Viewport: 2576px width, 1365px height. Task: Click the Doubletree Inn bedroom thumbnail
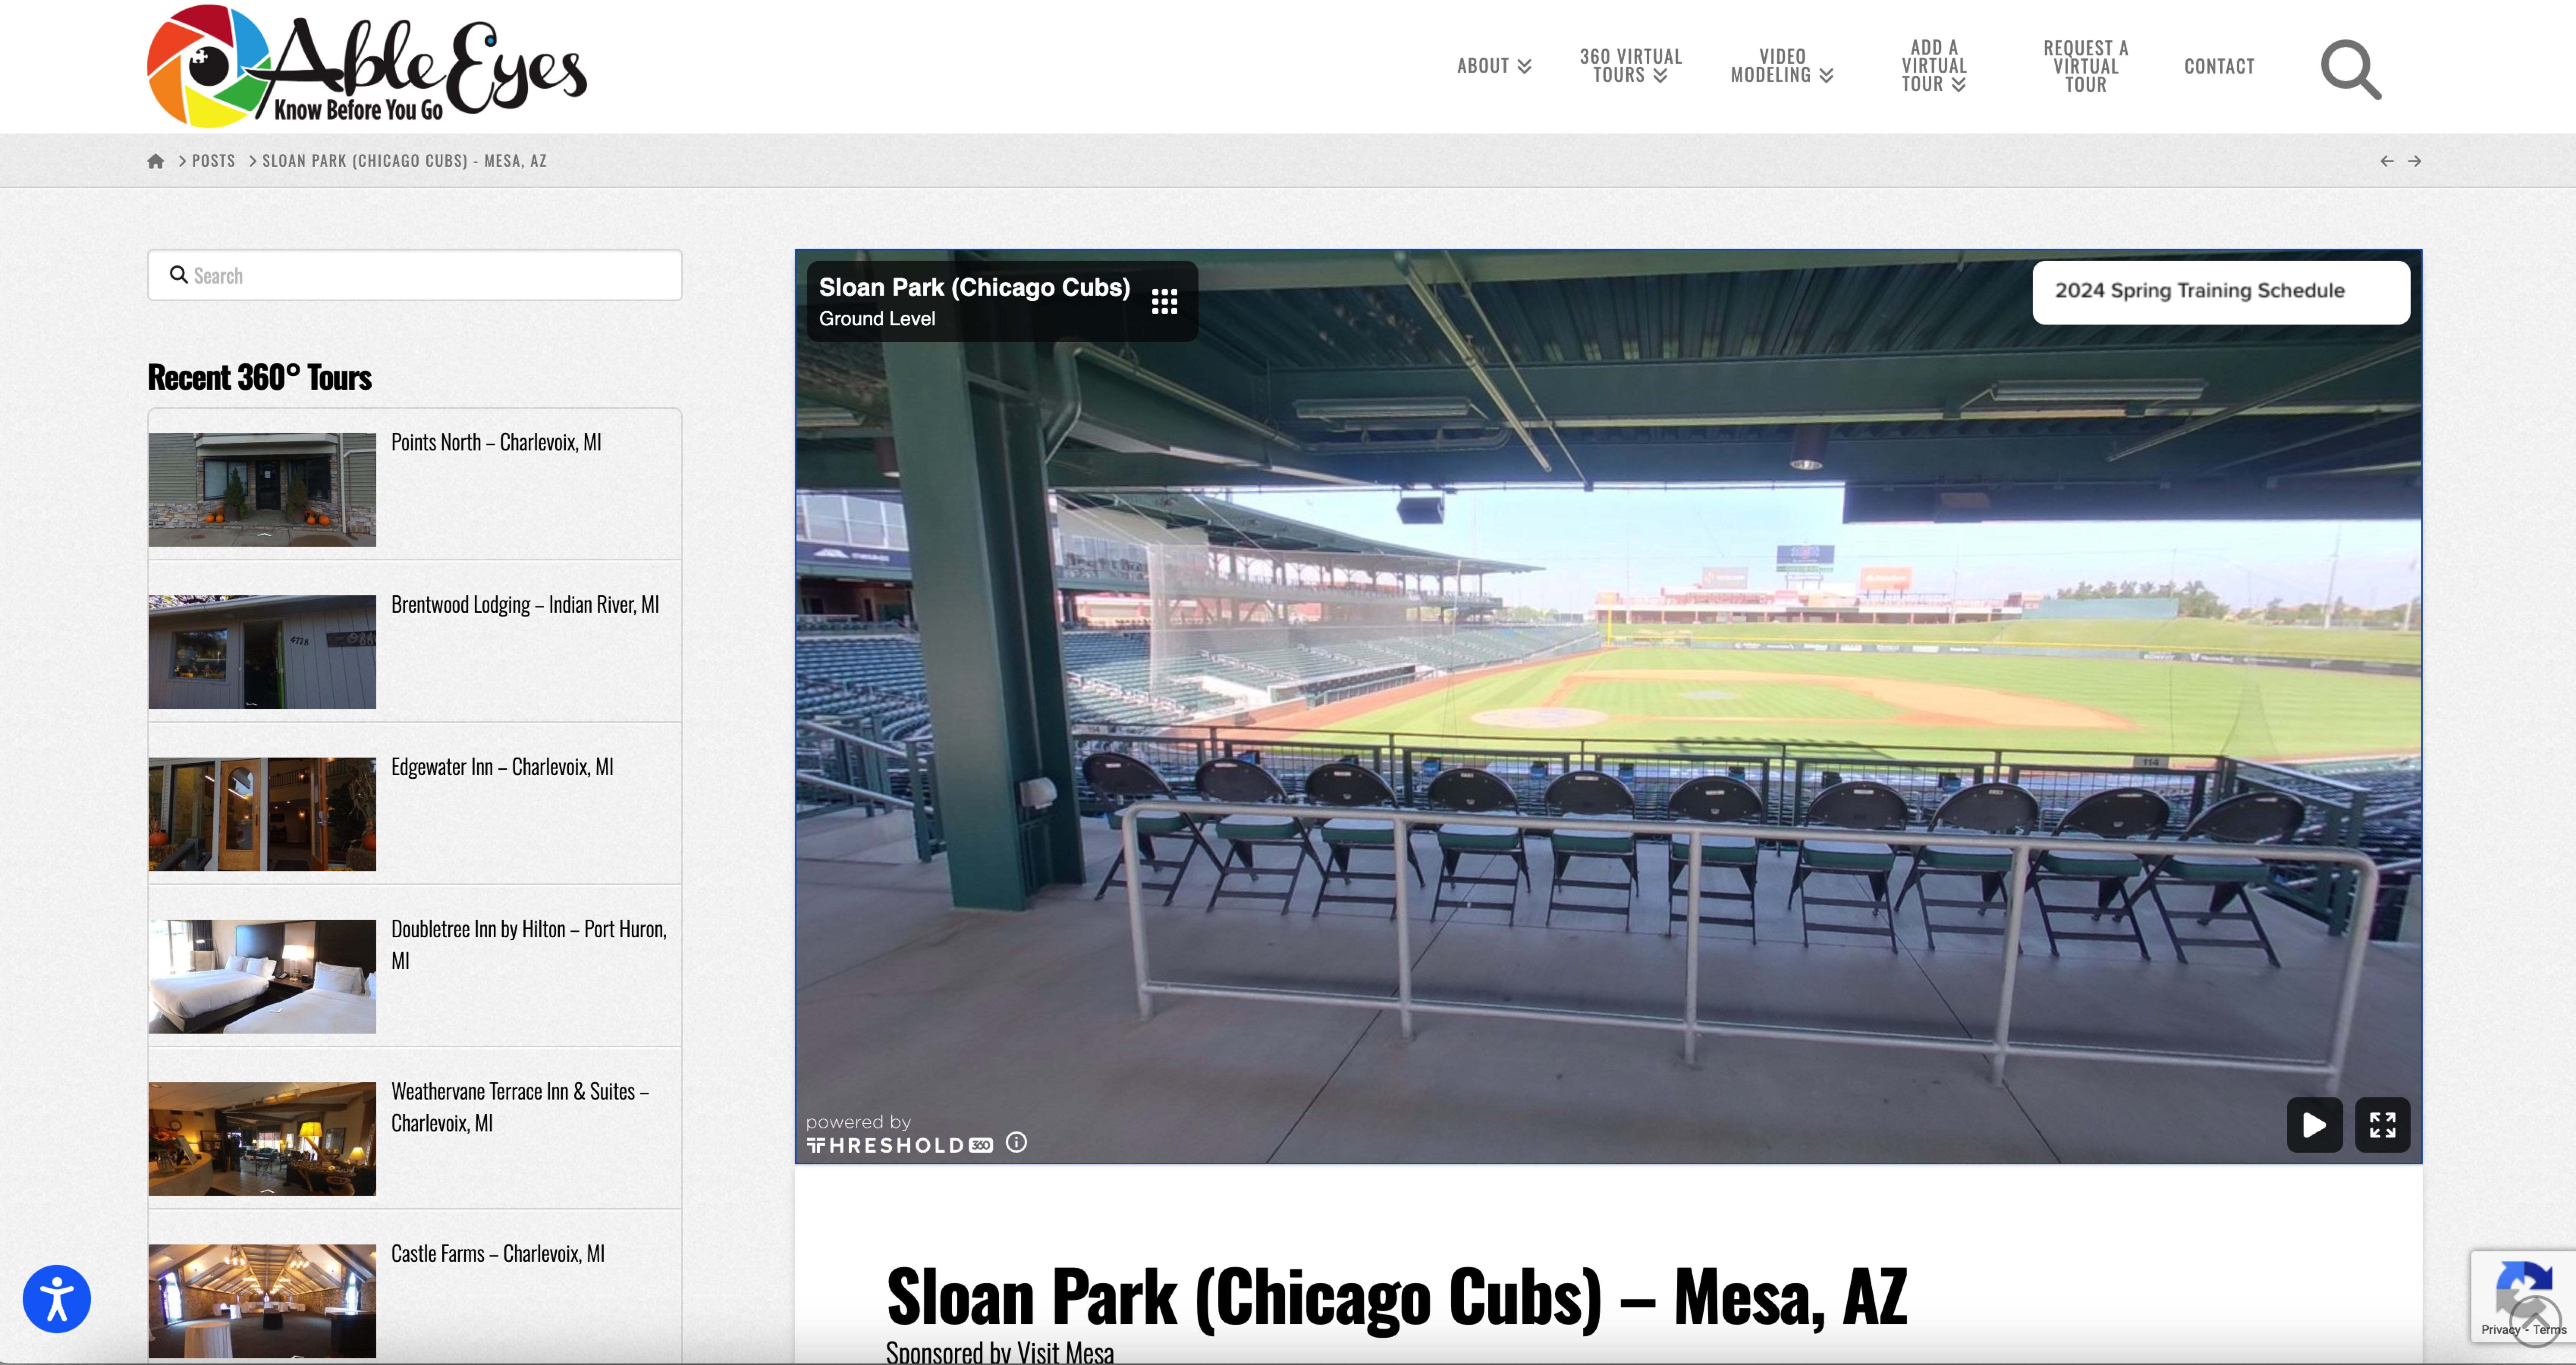click(x=262, y=976)
